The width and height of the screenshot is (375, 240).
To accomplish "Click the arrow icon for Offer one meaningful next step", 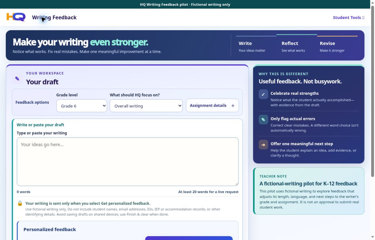I will pos(263,145).
